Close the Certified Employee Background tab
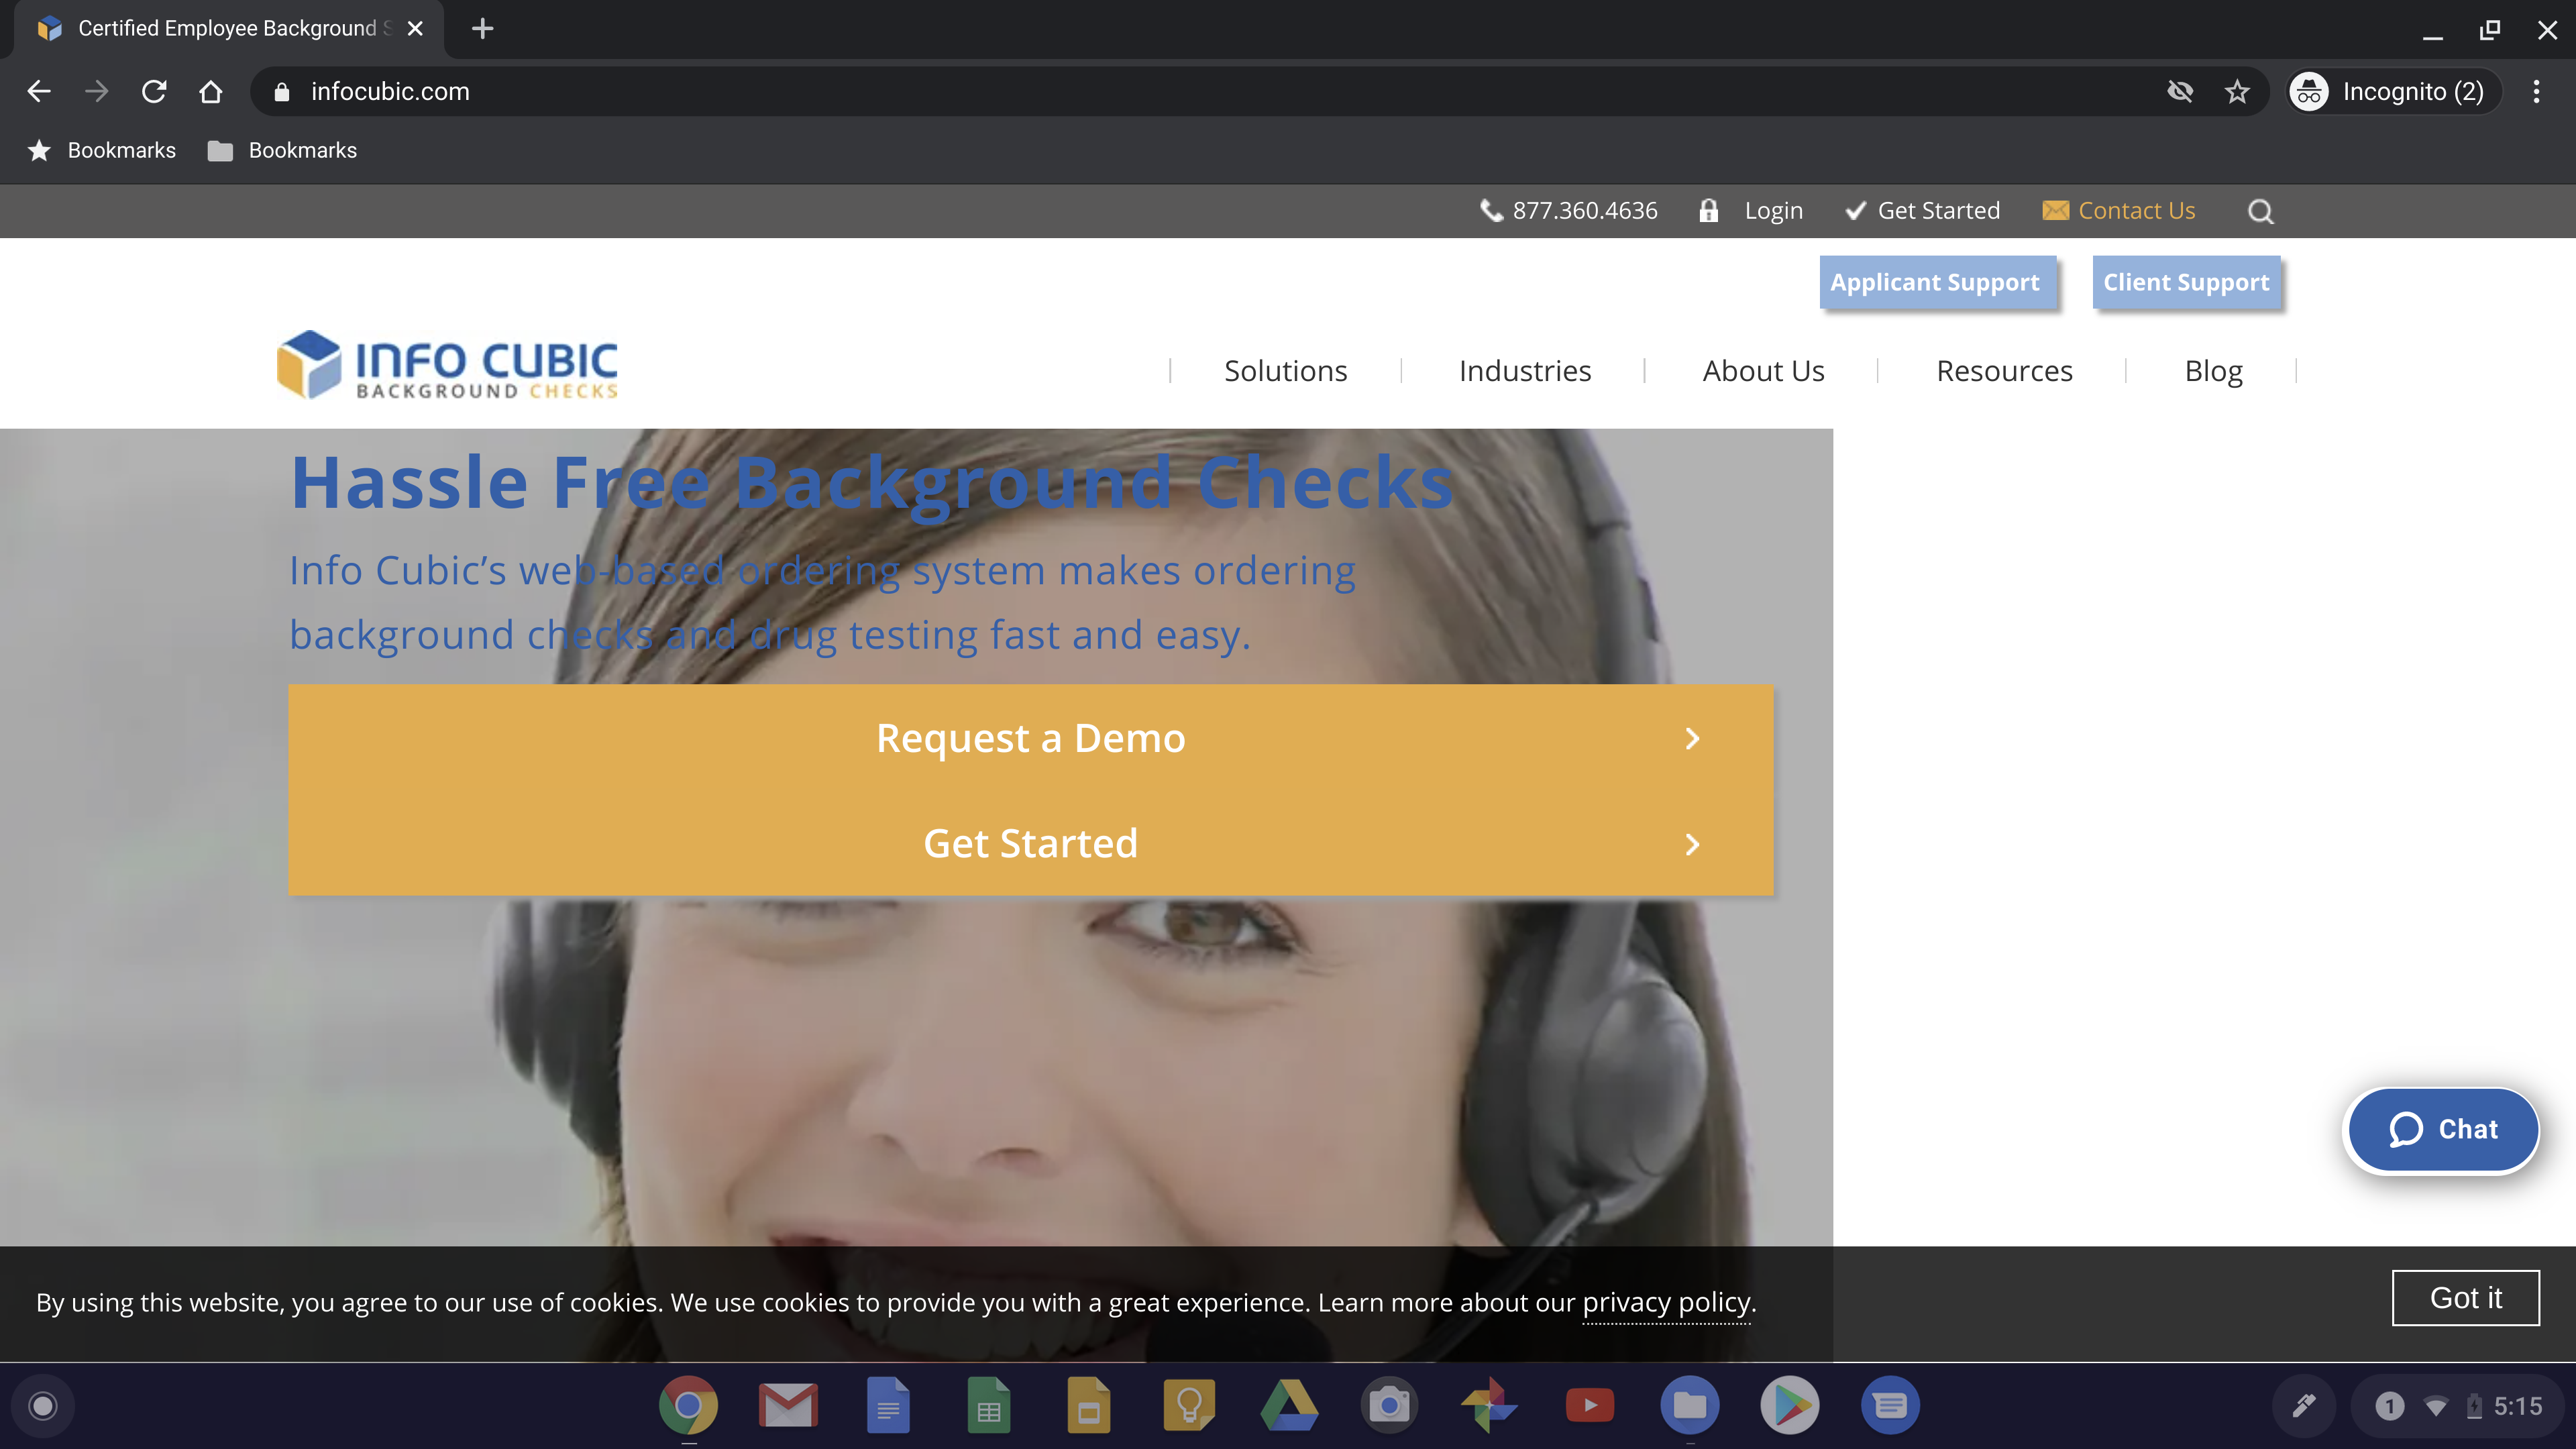2576x1449 pixels. [x=416, y=29]
